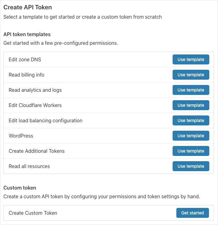The width and height of the screenshot is (218, 225).
Task: Select the Read billing info label
Action: pos(26,75)
